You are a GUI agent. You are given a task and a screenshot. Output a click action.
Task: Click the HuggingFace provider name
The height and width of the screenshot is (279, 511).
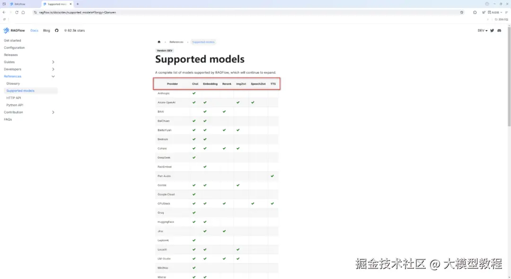[166, 222]
